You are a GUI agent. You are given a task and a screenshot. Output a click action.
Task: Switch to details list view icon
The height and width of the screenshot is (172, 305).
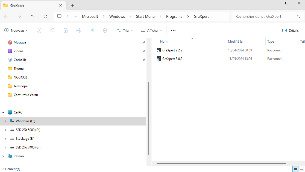pos(295,169)
